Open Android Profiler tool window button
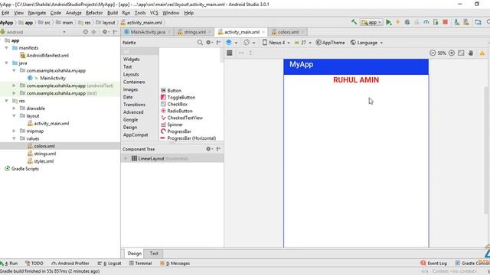This screenshot has width=490, height=275. coord(70,264)
